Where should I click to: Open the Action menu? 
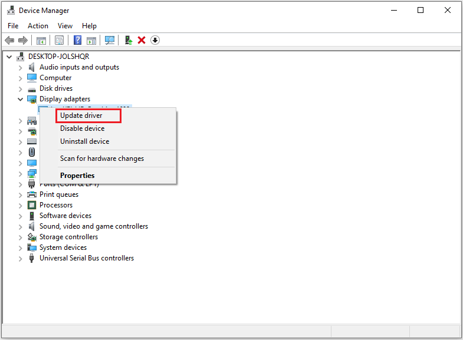[x=38, y=26]
